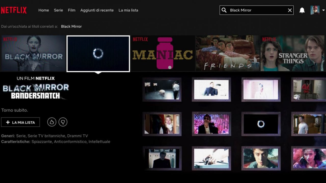
Task: Click the Black Mirror related title link
Action: pyautogui.click(x=71, y=26)
